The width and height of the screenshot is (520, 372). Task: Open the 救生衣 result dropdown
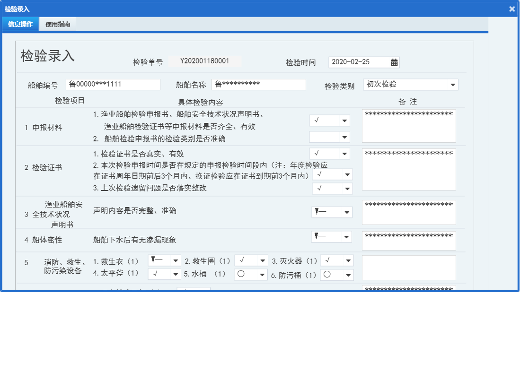click(x=176, y=260)
